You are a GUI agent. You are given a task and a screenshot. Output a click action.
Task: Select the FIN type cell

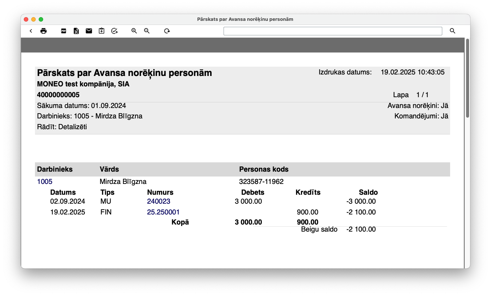[106, 212]
